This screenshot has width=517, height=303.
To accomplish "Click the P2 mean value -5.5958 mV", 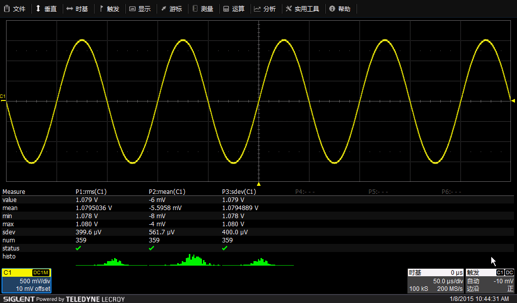I will click(165, 208).
